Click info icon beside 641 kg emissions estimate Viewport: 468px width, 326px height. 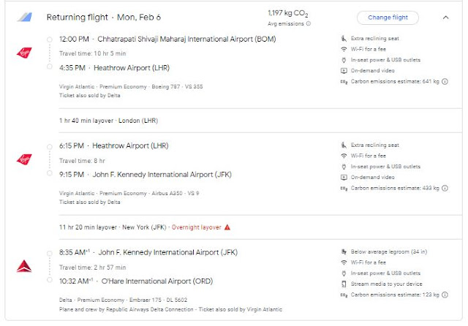click(445, 81)
